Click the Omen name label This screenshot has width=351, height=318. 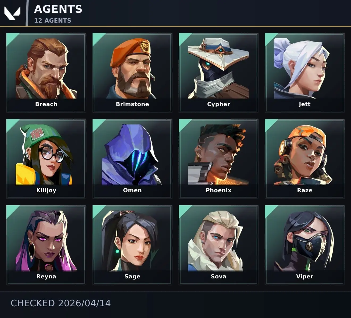(132, 190)
